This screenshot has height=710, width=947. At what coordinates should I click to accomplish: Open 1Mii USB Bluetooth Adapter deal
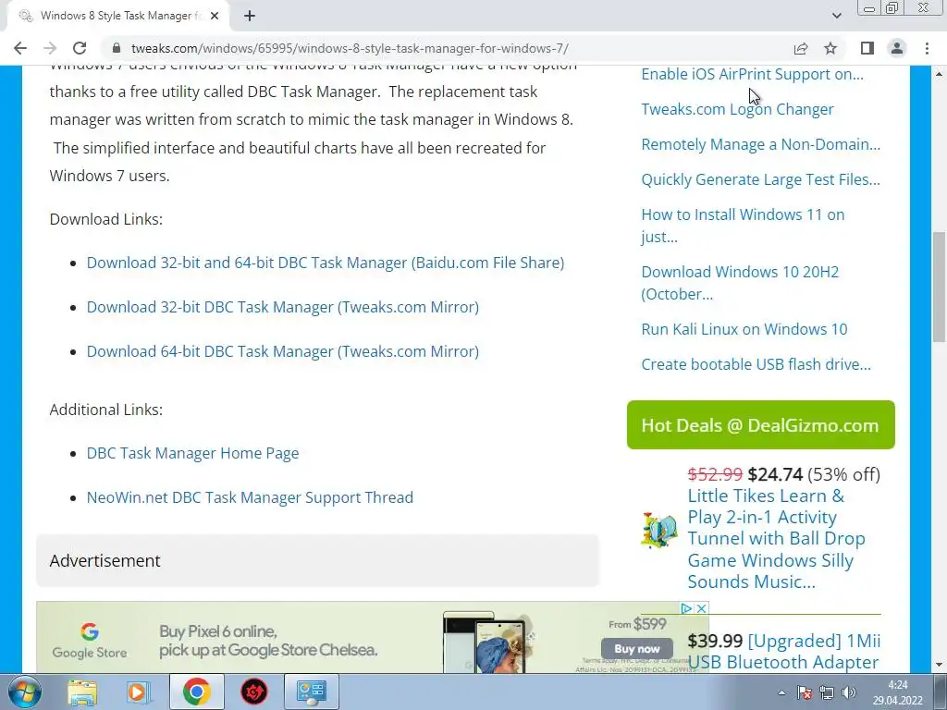click(x=783, y=652)
